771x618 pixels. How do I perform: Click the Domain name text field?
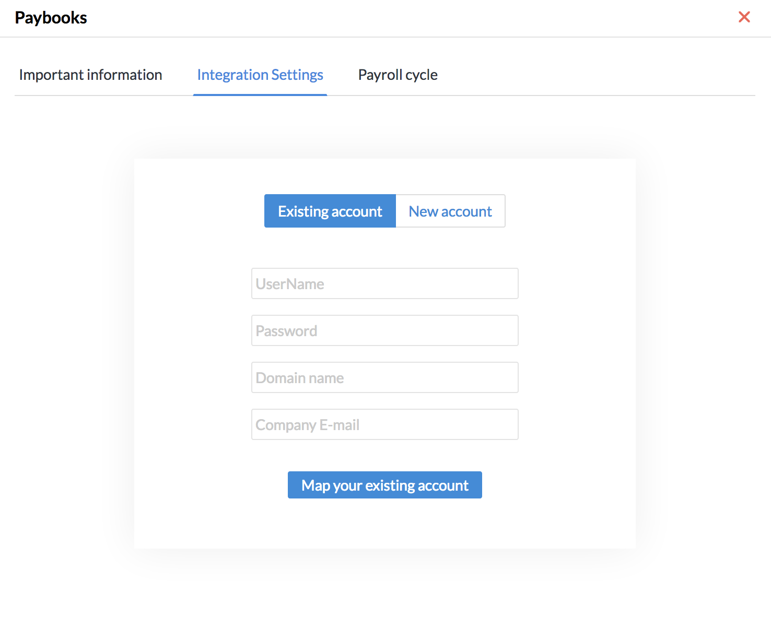tap(384, 378)
